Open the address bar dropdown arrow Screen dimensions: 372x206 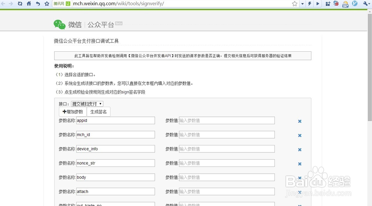[302, 4]
